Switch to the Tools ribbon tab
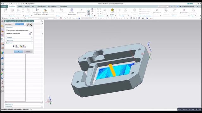 pyautogui.click(x=52, y=6)
